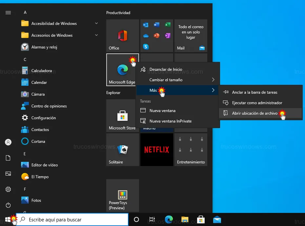This screenshot has width=305, height=226.
Task: Expand the Cambiar el tamaño submenu
Action: click(177, 80)
